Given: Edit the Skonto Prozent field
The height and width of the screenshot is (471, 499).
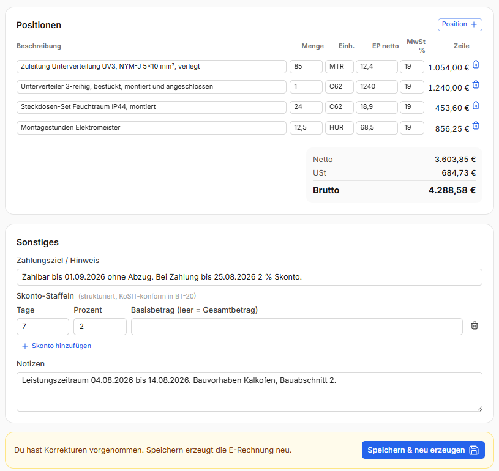Looking at the screenshot, I should [x=100, y=327].
